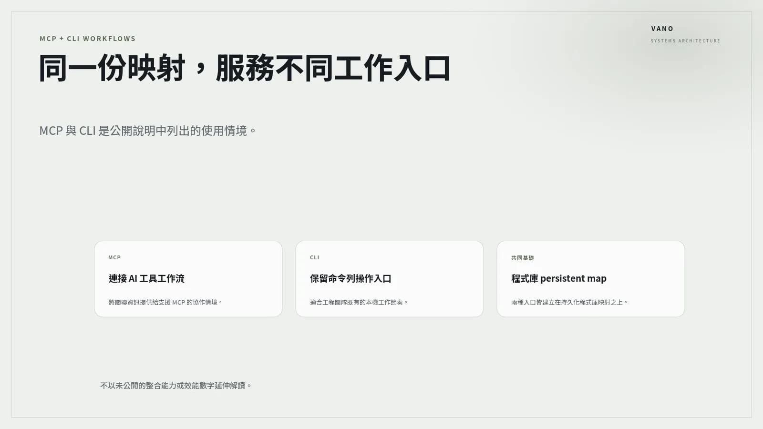Image resolution: width=763 pixels, height=429 pixels.
Task: Click the small CLI card label
Action: click(315, 257)
